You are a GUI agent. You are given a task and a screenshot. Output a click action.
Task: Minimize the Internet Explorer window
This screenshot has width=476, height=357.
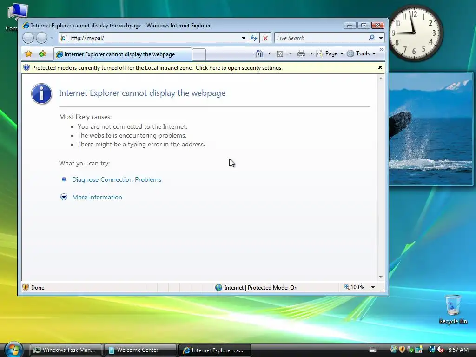[x=350, y=26]
